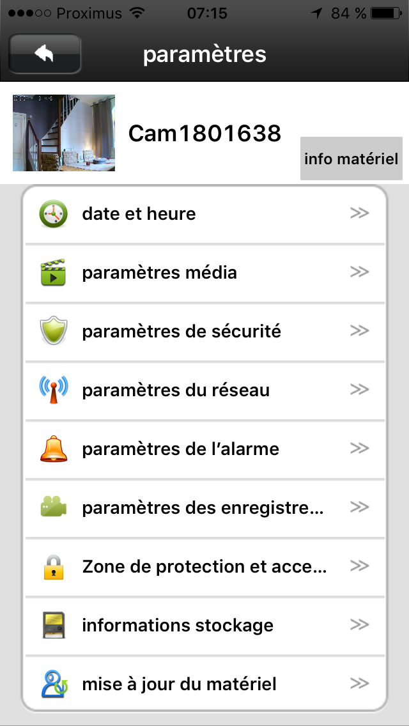Expand paramètres du réseau chevron

360,390
